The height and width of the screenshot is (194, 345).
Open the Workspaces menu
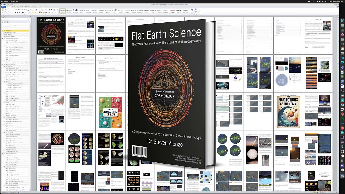5,1
